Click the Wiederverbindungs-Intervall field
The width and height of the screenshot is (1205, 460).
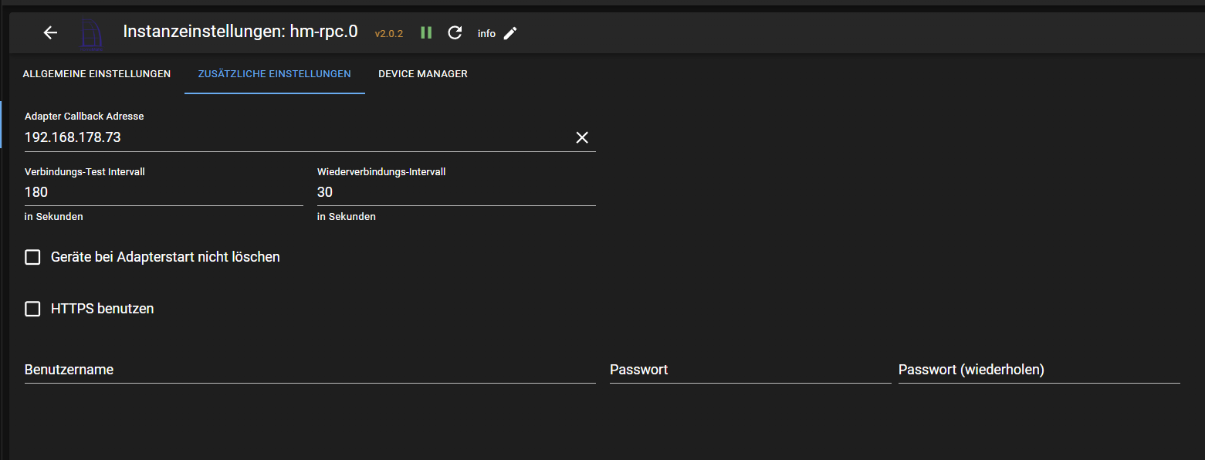coord(455,192)
